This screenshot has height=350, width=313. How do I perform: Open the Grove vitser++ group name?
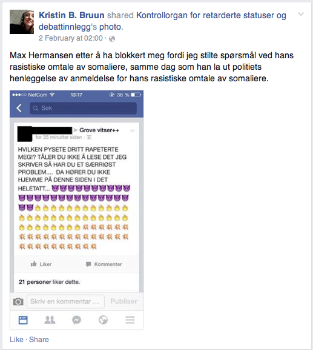pos(99,130)
